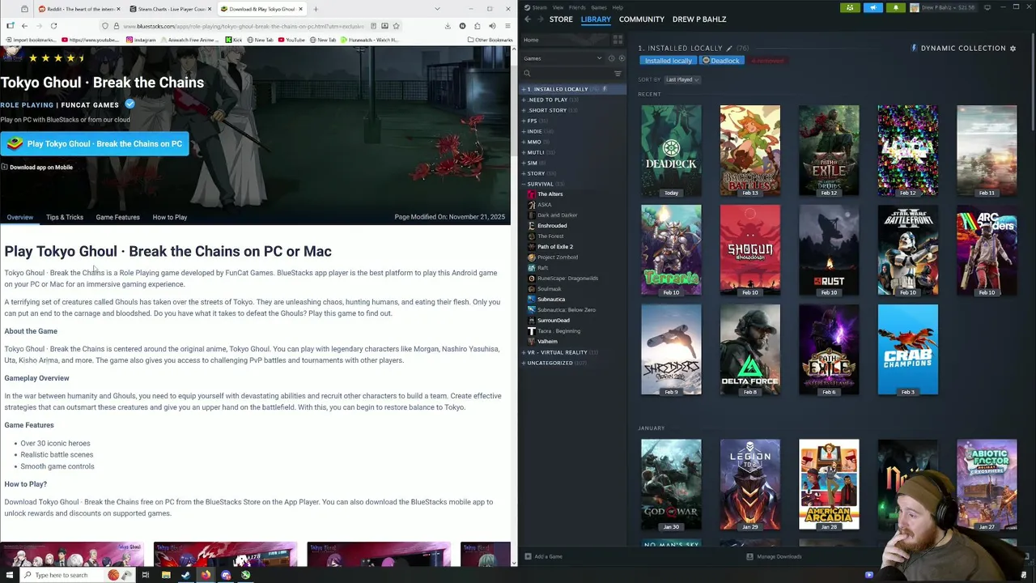1036x583 pixels.
Task: Click Steam library search field
Action: [x=567, y=74]
